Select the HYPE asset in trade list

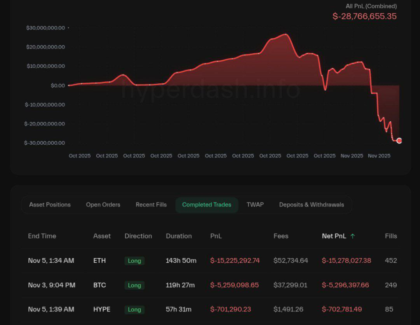coord(102,309)
